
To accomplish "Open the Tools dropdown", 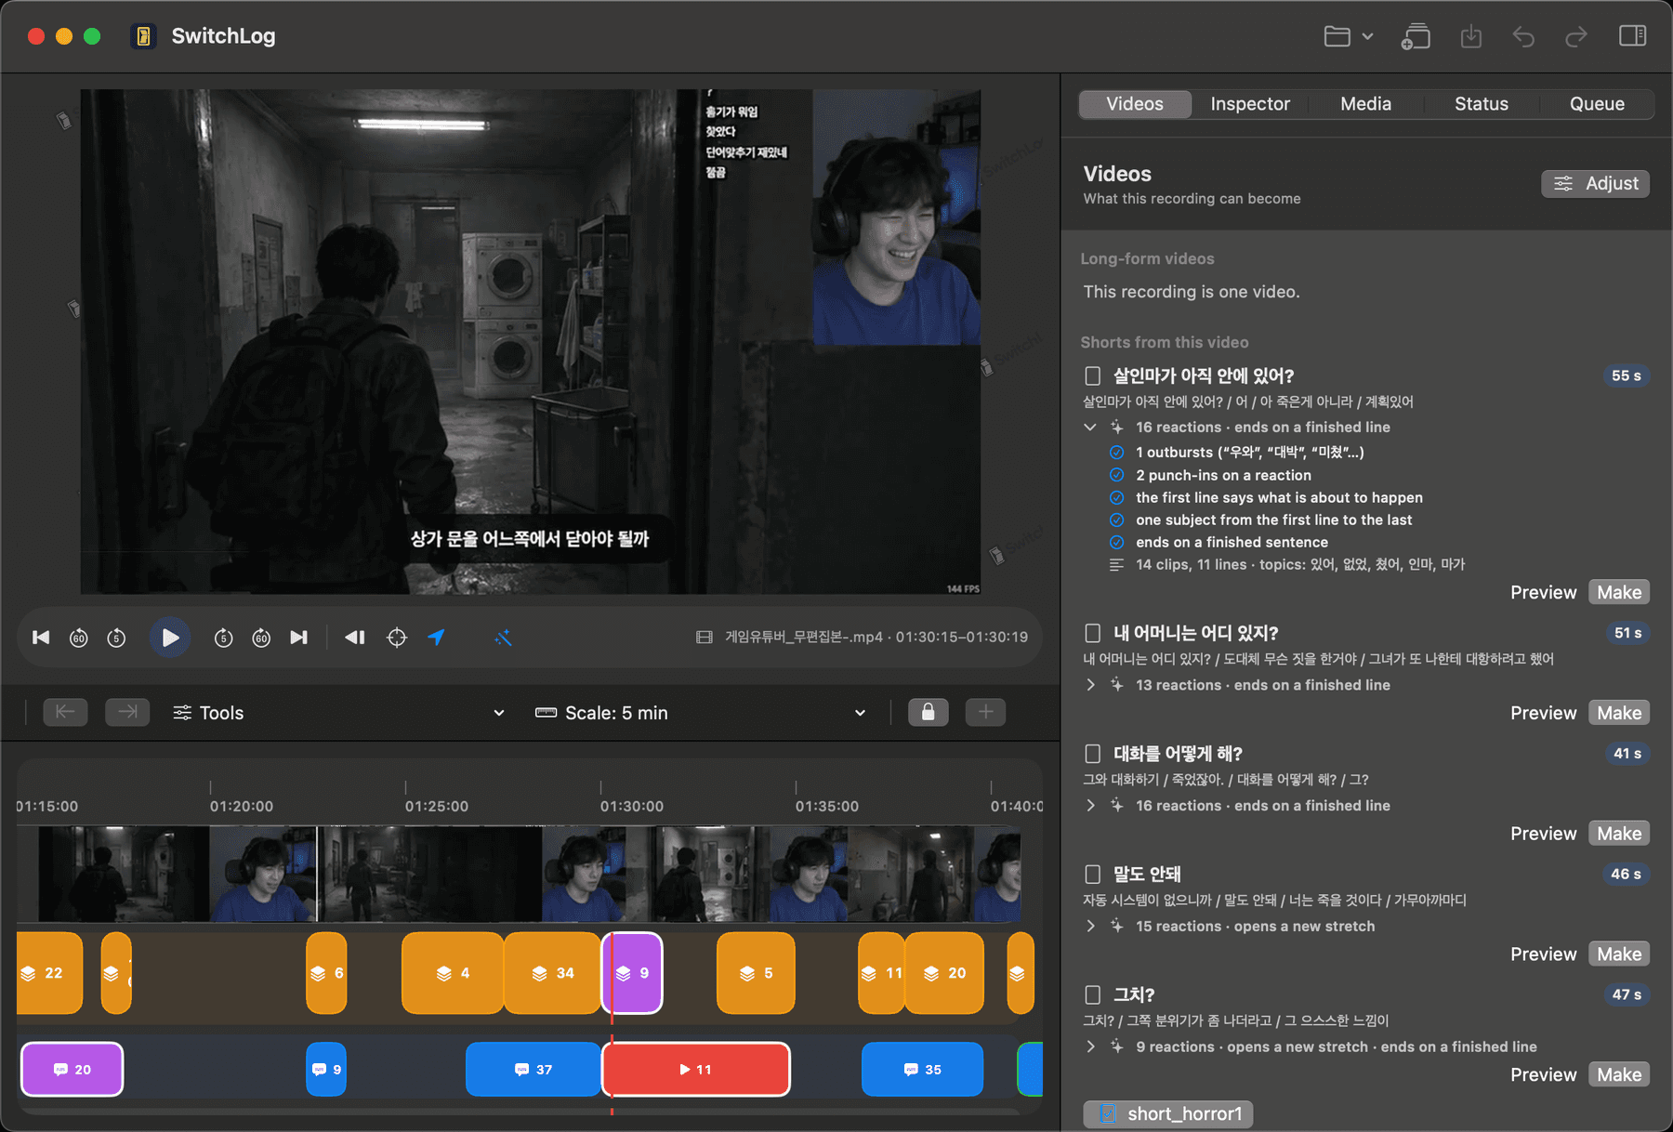I will (x=339, y=713).
